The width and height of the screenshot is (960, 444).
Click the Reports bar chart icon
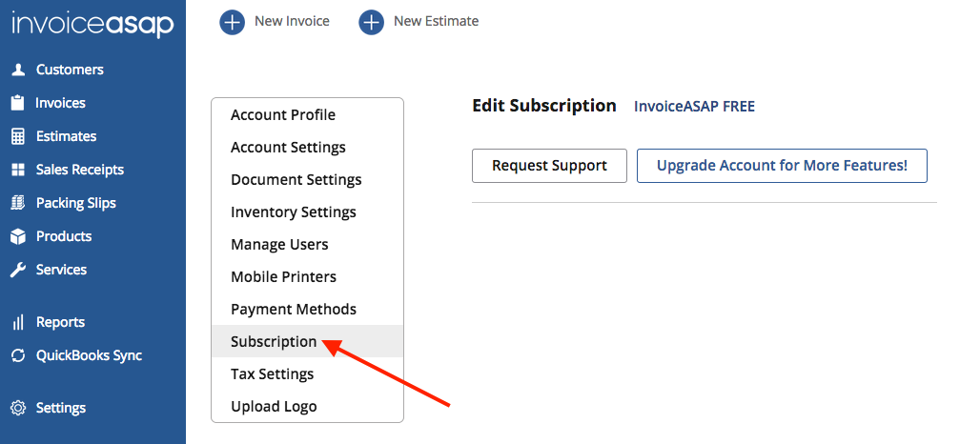17,322
